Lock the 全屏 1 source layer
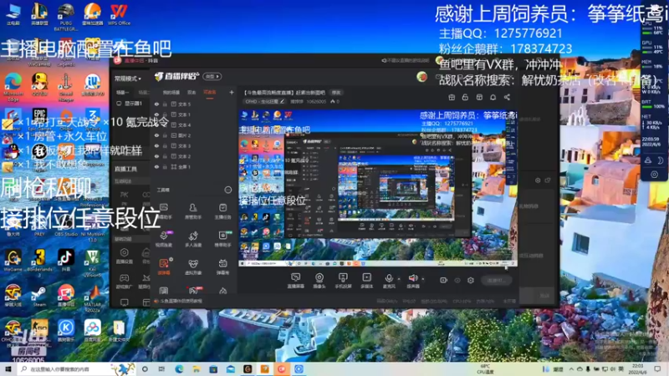Image resolution: width=669 pixels, height=376 pixels. tap(165, 167)
